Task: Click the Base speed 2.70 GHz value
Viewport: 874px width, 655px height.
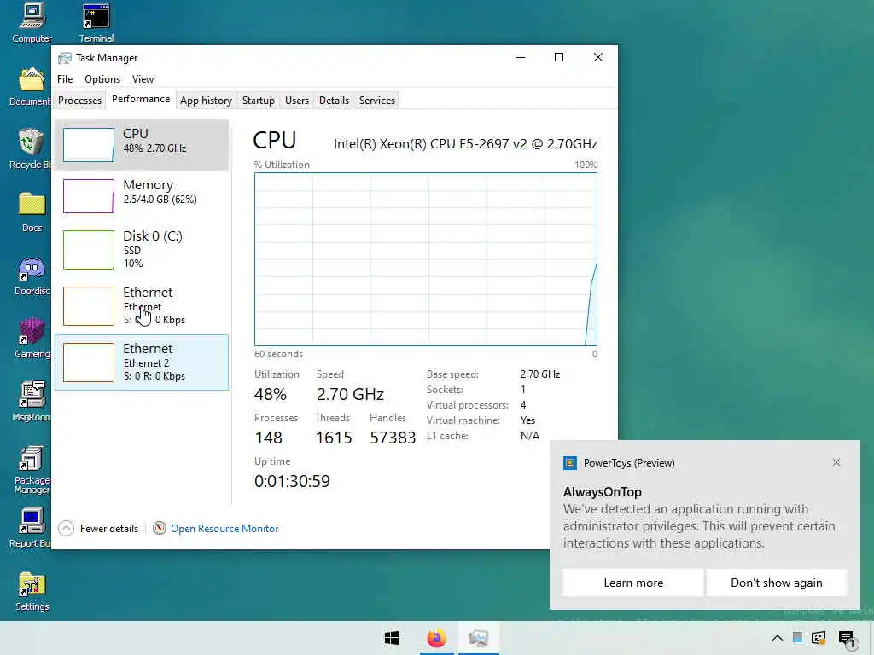Action: point(540,374)
